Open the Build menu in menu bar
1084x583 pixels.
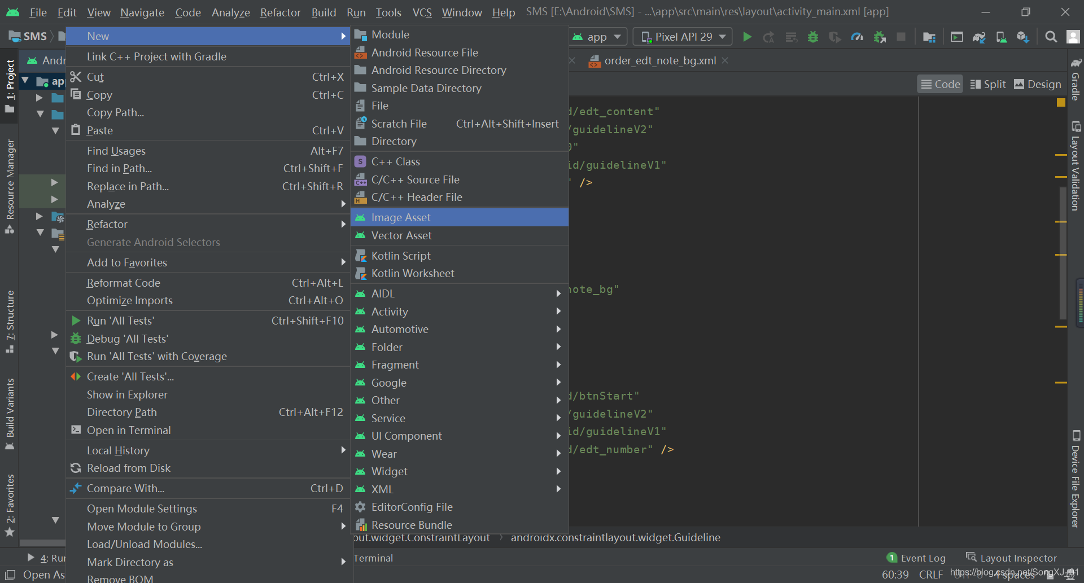click(x=324, y=12)
